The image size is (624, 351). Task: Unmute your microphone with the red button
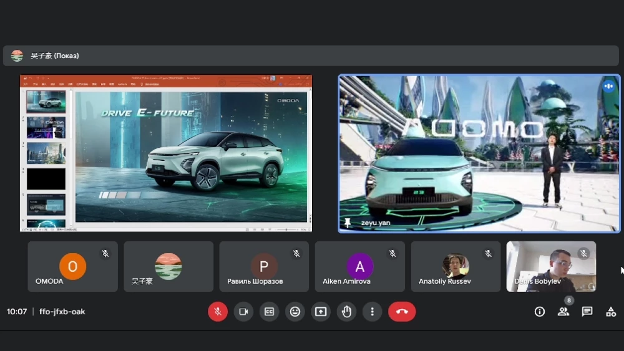point(217,312)
